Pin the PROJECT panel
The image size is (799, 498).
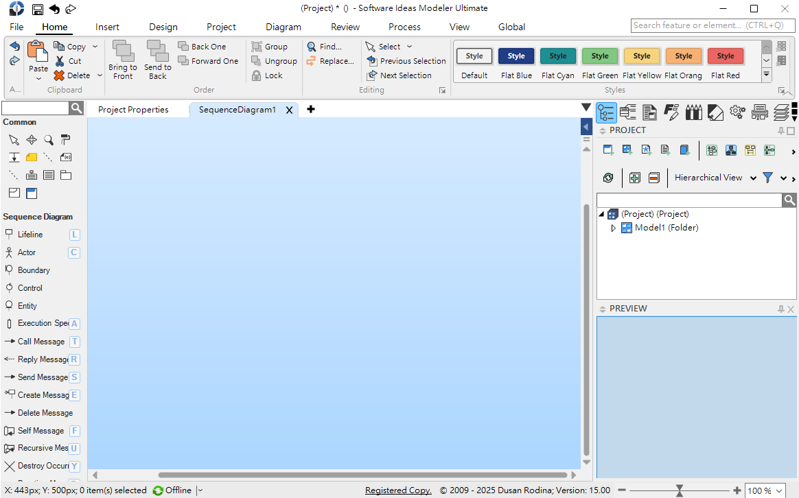pos(780,130)
